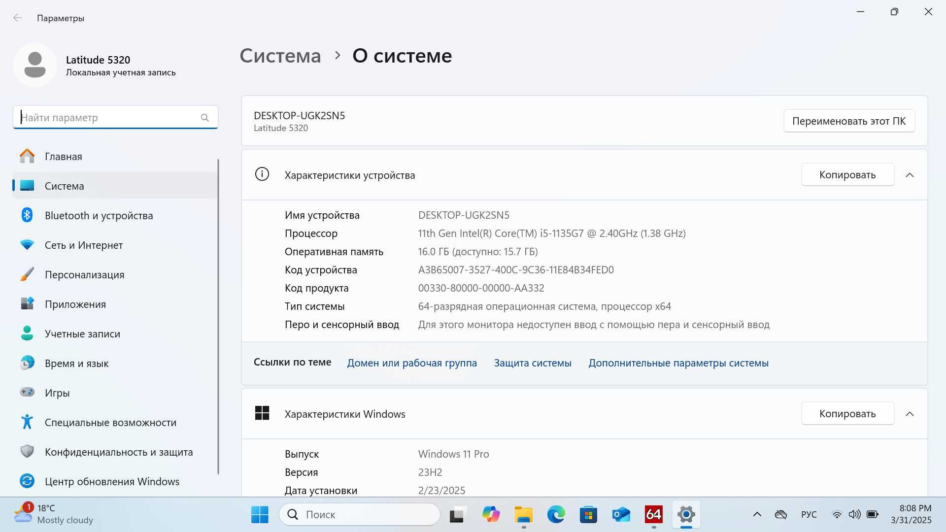The height and width of the screenshot is (532, 946).
Task: Select the Система sidebar item
Action: 115,186
